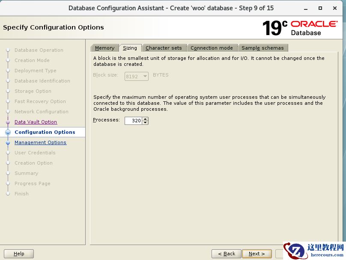Click the Creation Mode step label
The image size is (346, 260).
pyautogui.click(x=32, y=60)
